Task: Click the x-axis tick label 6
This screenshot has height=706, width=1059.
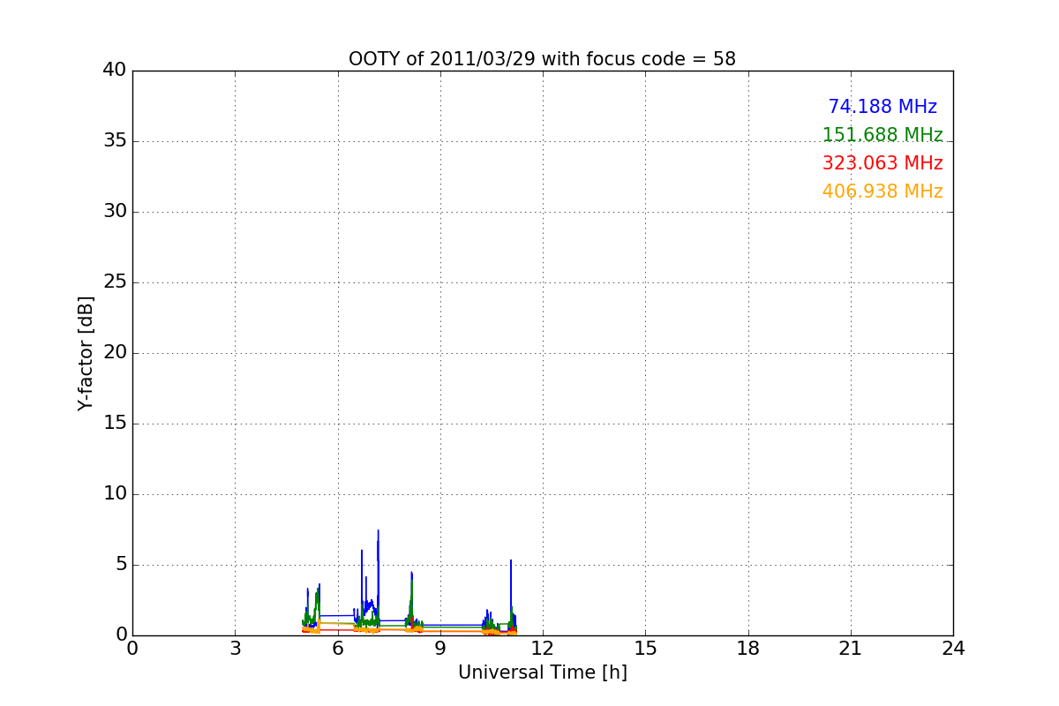Action: tap(337, 649)
